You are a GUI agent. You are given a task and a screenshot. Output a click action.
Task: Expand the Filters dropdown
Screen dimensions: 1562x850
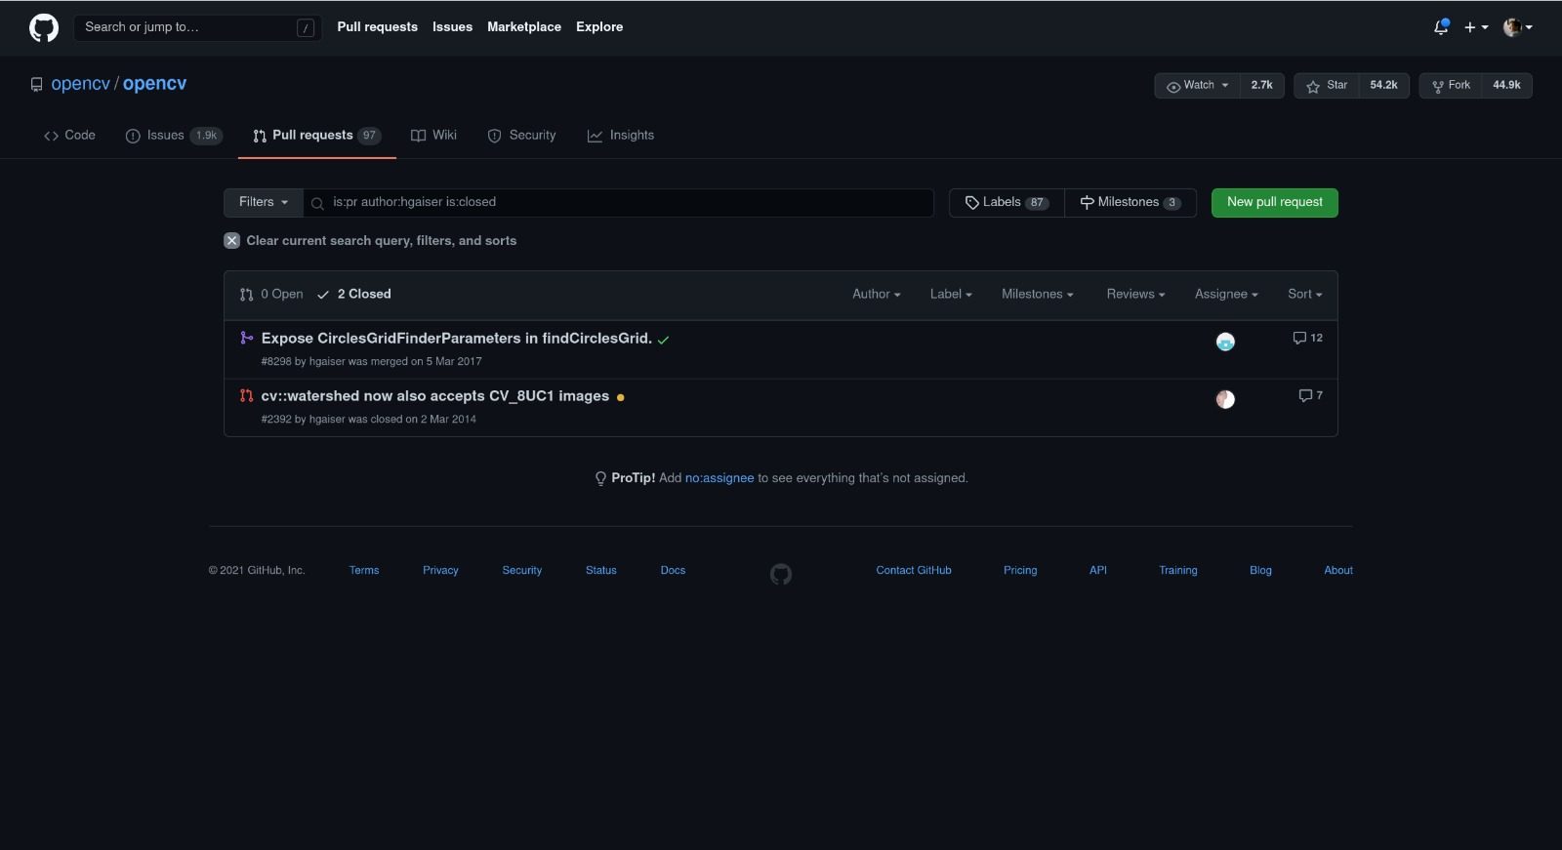click(264, 202)
